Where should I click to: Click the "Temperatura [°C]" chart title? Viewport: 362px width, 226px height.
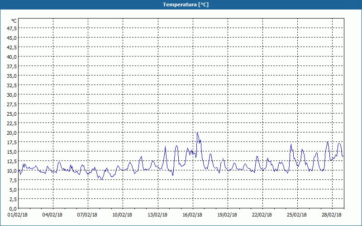click(x=186, y=5)
